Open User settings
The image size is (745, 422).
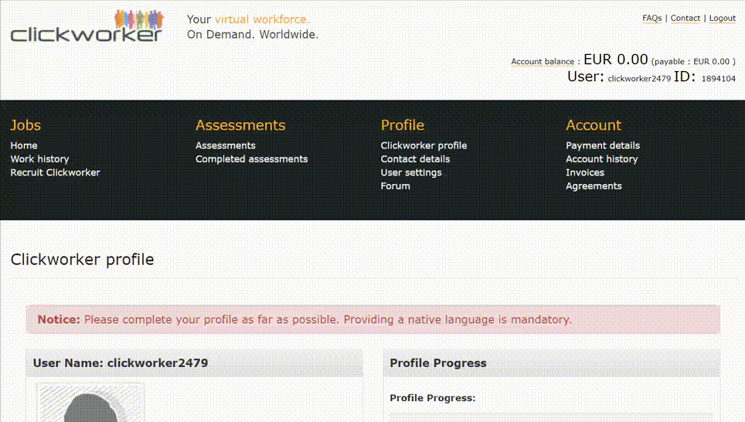pos(411,172)
